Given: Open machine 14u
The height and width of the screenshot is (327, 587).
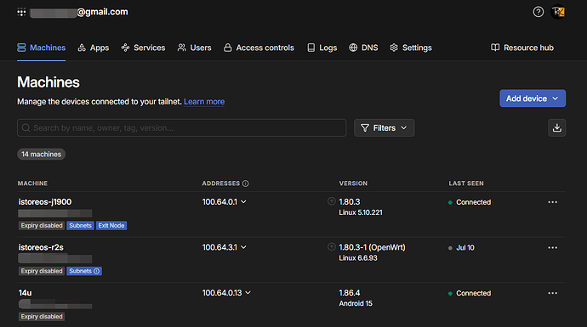Looking at the screenshot, I should 25,293.
